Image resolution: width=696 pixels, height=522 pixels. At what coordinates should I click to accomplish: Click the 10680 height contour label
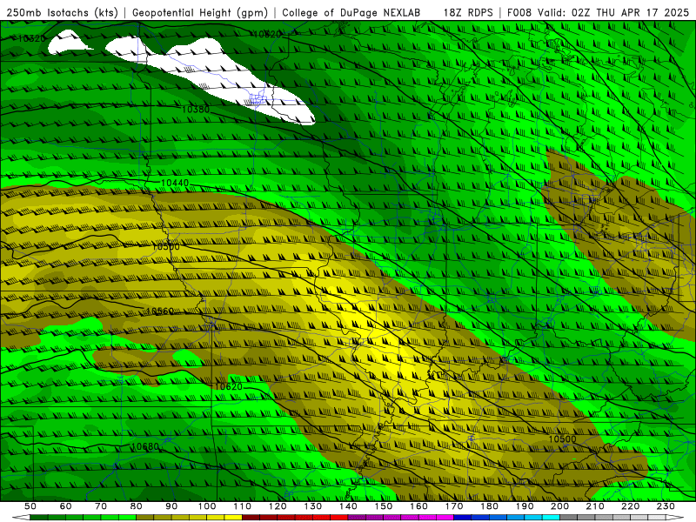point(145,446)
